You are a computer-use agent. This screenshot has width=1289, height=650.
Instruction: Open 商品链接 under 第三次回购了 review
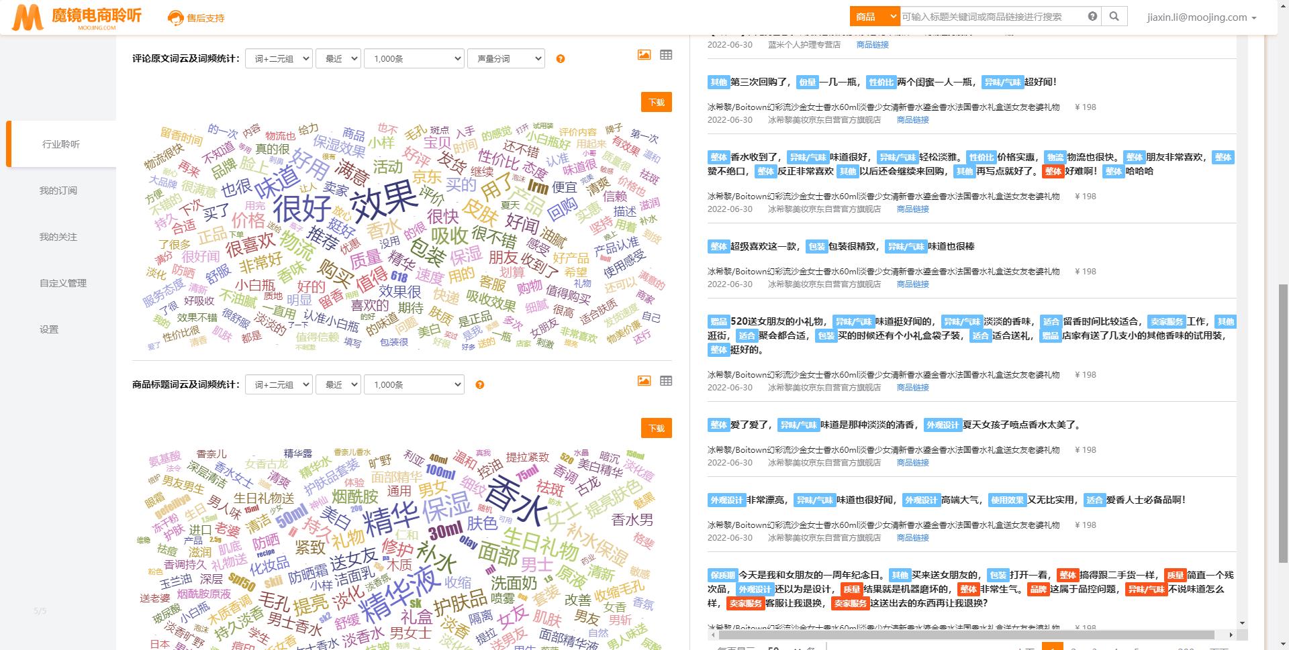pos(912,120)
